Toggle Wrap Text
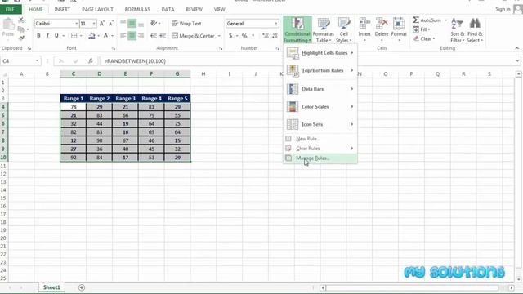 (186, 24)
